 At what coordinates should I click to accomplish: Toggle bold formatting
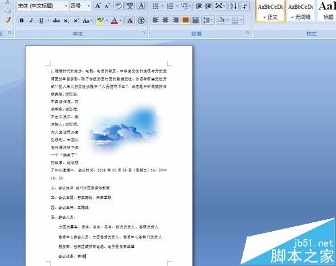pos(22,21)
